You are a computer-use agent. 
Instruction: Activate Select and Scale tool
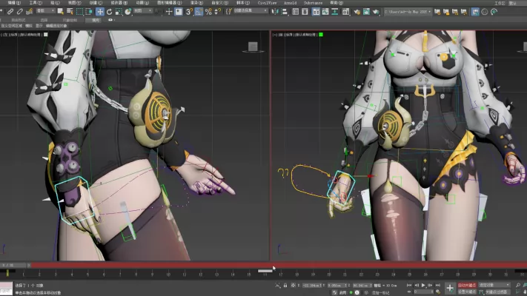pyautogui.click(x=119, y=12)
